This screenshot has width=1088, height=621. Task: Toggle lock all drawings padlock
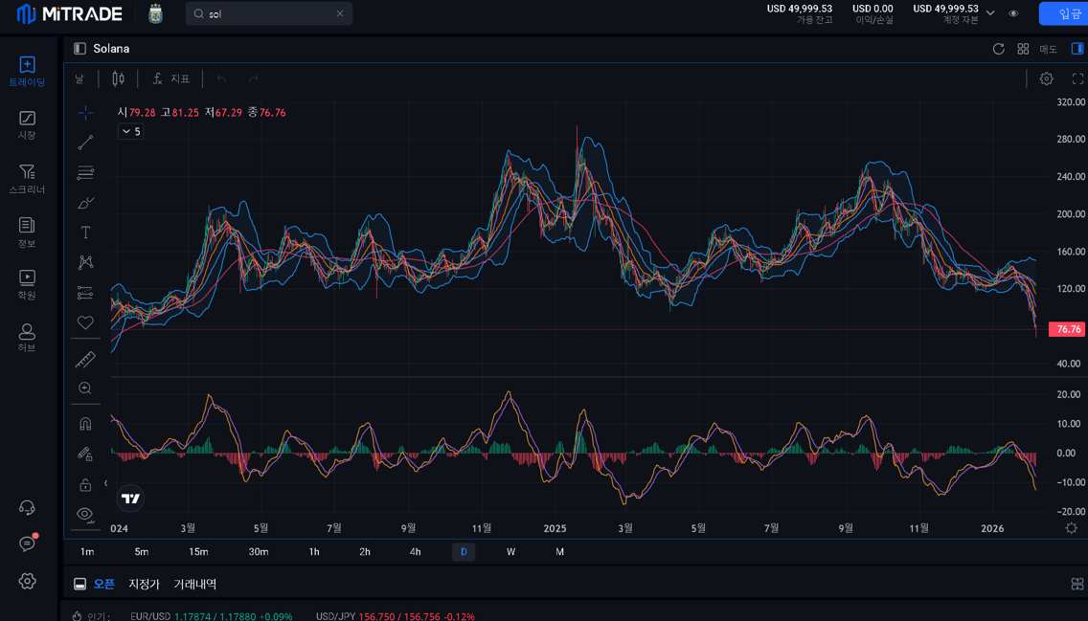(x=85, y=484)
